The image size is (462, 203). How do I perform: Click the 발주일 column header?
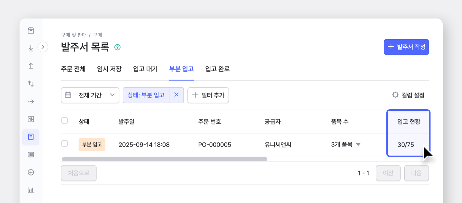126,121
